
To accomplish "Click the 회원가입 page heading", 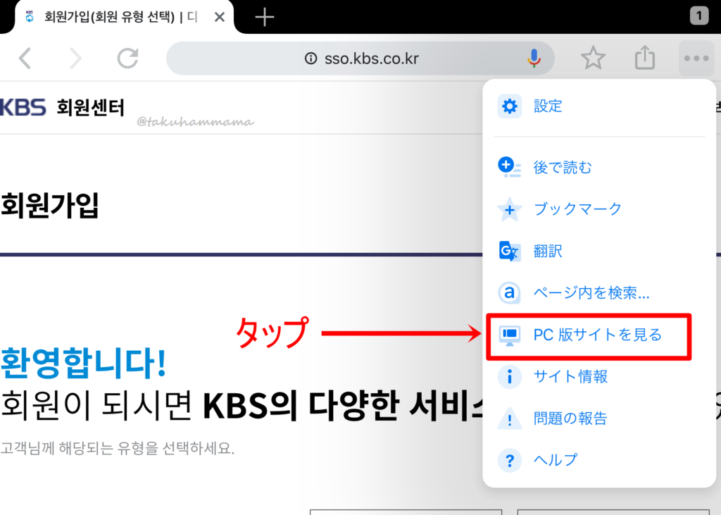I will pyautogui.click(x=50, y=205).
